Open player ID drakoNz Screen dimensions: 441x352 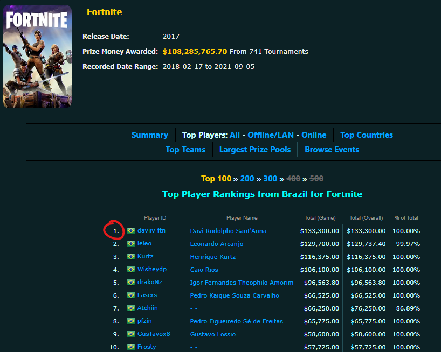[x=150, y=282]
